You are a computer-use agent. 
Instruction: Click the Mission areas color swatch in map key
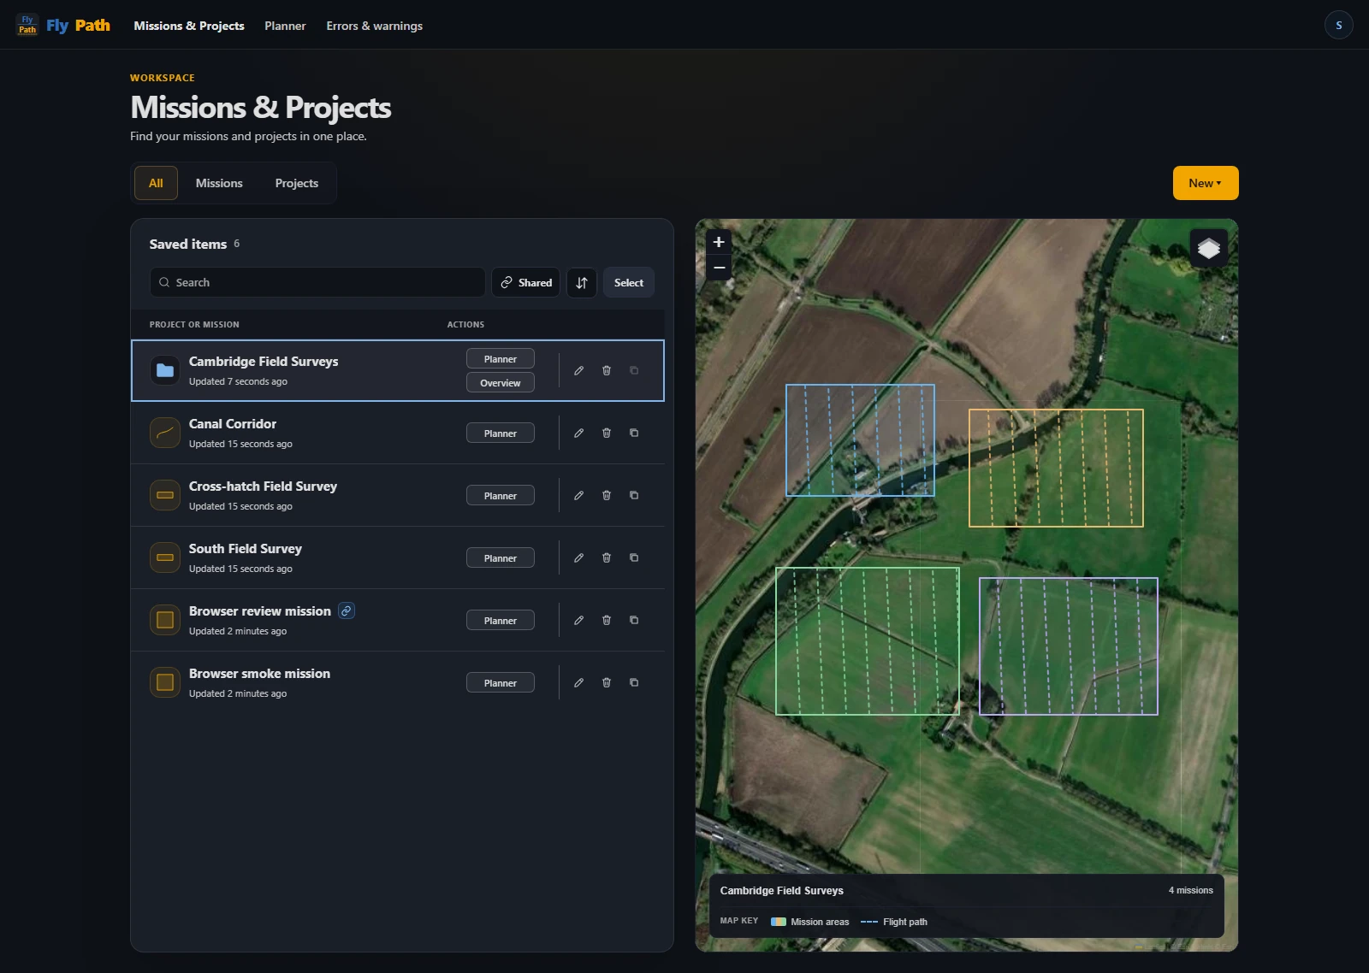click(779, 922)
